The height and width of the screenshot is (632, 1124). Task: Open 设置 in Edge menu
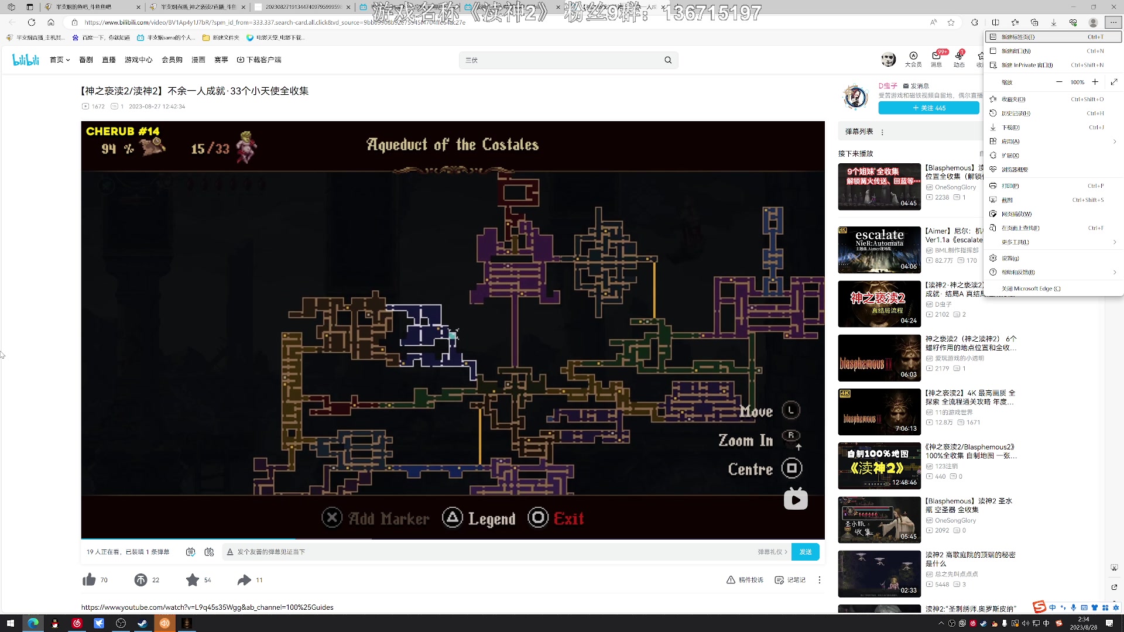(x=1054, y=258)
